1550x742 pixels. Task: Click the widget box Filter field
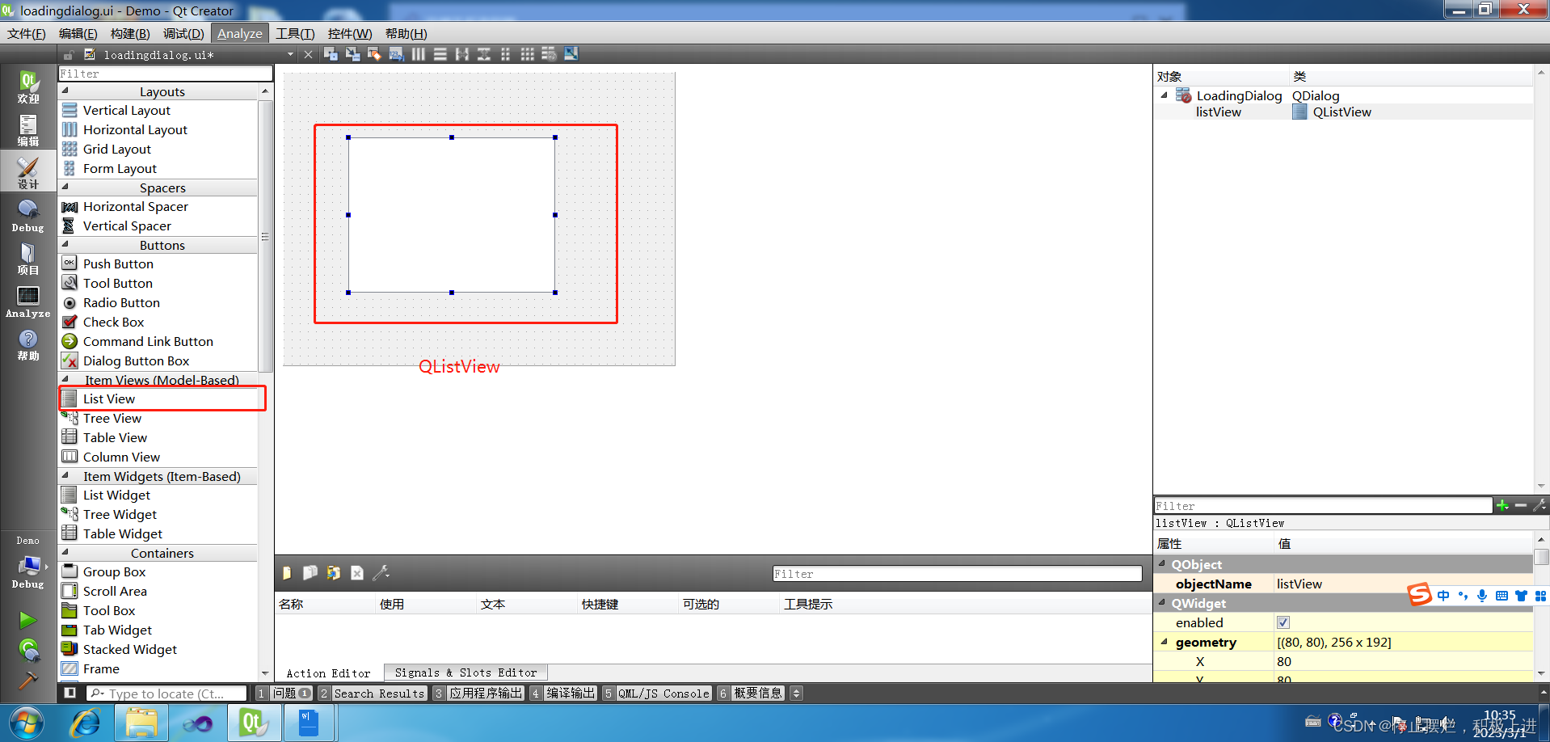(166, 74)
